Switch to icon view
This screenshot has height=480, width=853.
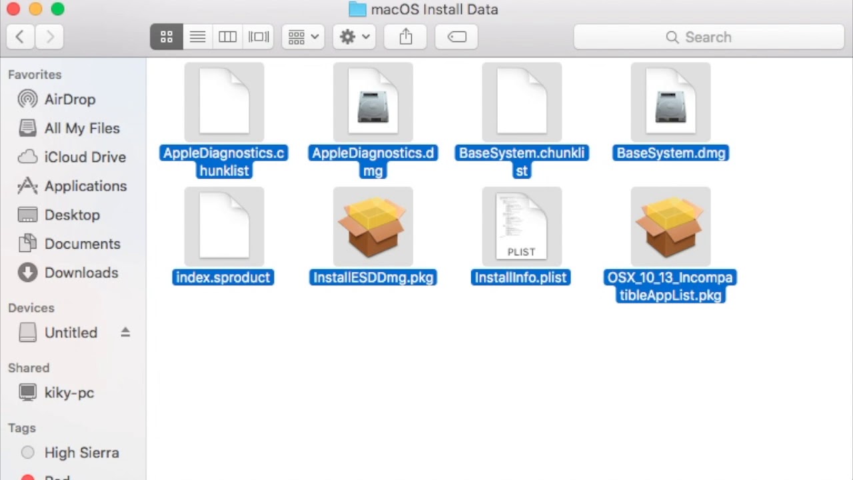pos(167,37)
